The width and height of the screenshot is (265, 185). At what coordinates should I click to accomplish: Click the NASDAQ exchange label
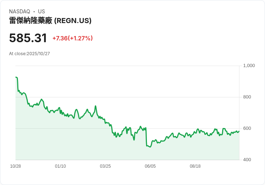point(19,12)
